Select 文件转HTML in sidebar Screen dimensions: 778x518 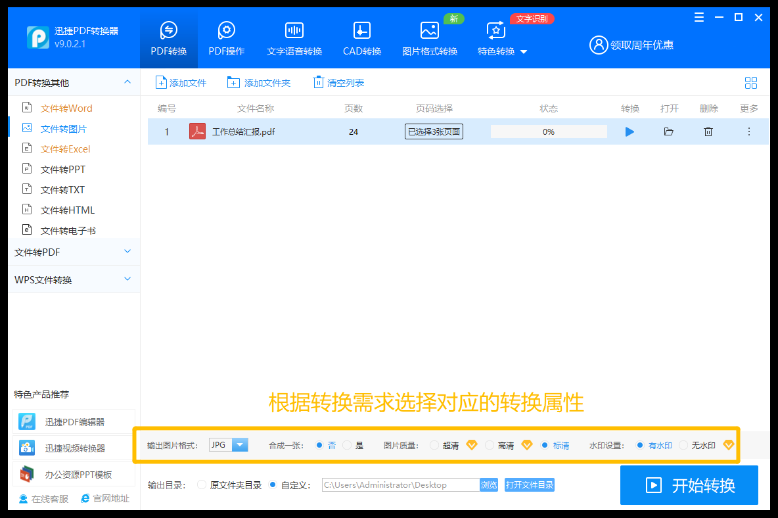[x=67, y=210]
